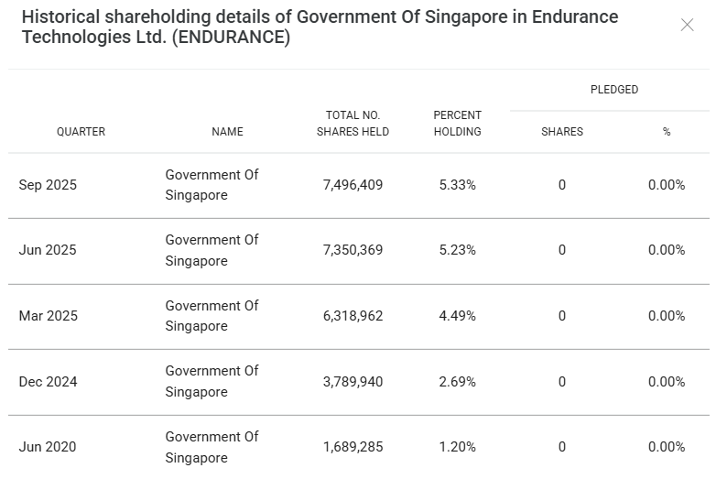This screenshot has width=716, height=479.
Task: Click the 7,350,369 shares held value
Action: [x=353, y=250]
